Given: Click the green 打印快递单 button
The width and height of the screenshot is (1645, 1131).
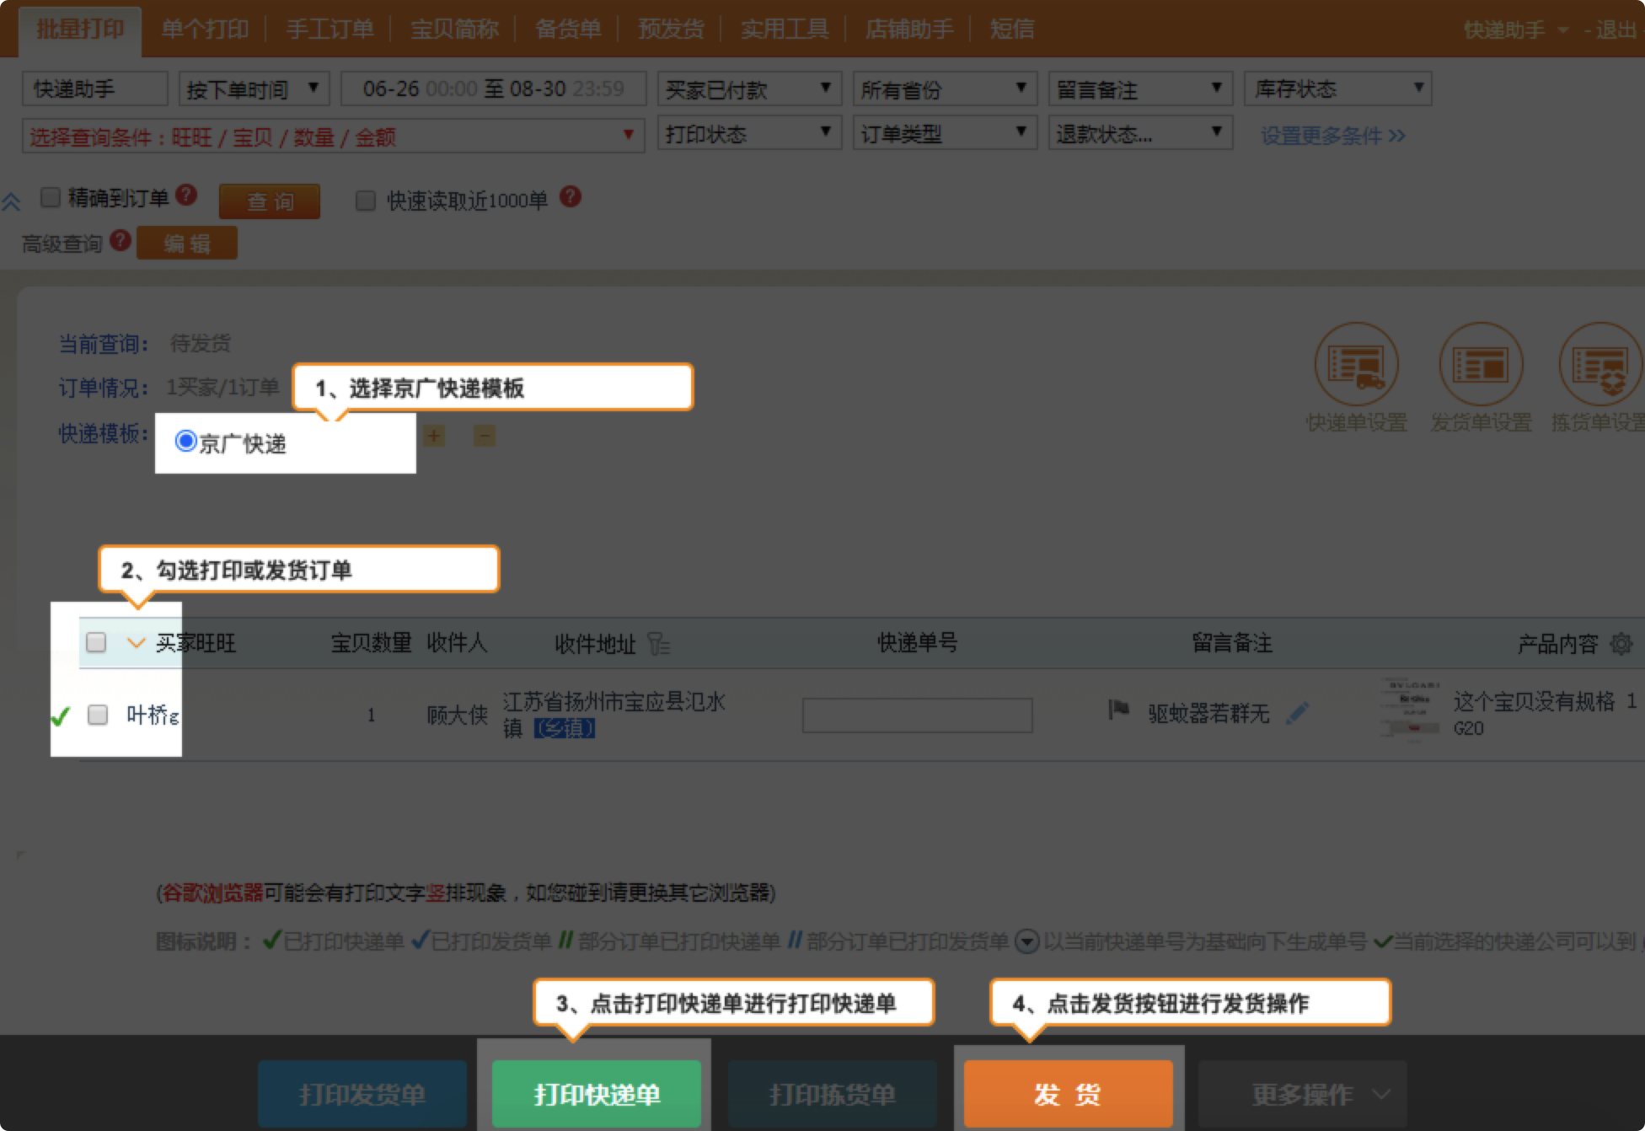Looking at the screenshot, I should pyautogui.click(x=597, y=1094).
